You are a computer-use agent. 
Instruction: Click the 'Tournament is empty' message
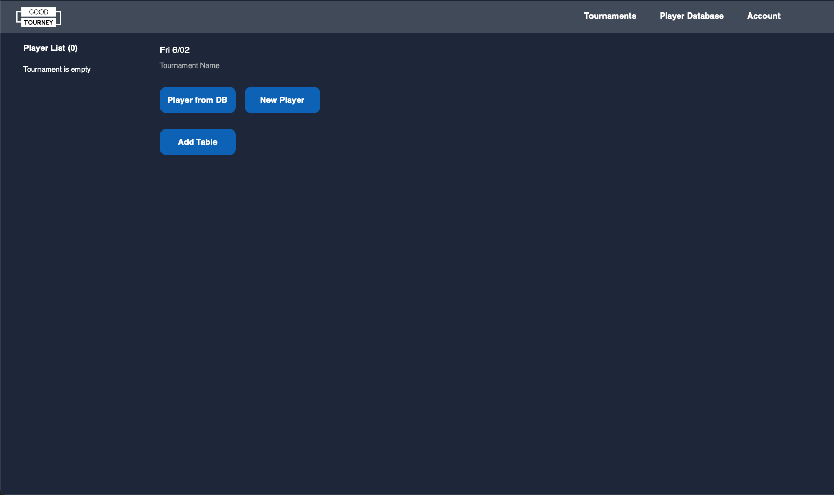click(x=57, y=70)
